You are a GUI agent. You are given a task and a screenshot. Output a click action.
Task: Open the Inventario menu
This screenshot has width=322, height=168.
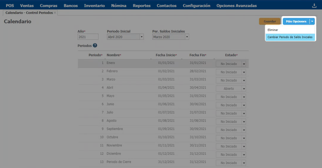tap(94, 6)
